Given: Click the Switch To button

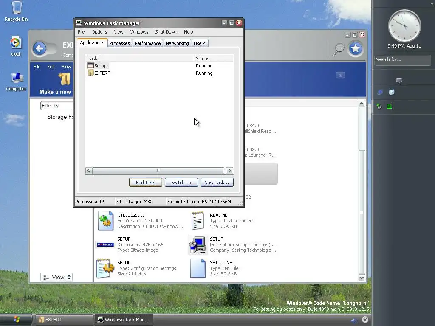Looking at the screenshot, I should click(181, 183).
